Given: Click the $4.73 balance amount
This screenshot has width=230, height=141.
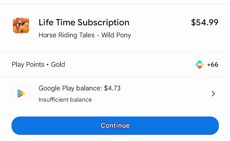Looking at the screenshot, I should (x=112, y=88).
